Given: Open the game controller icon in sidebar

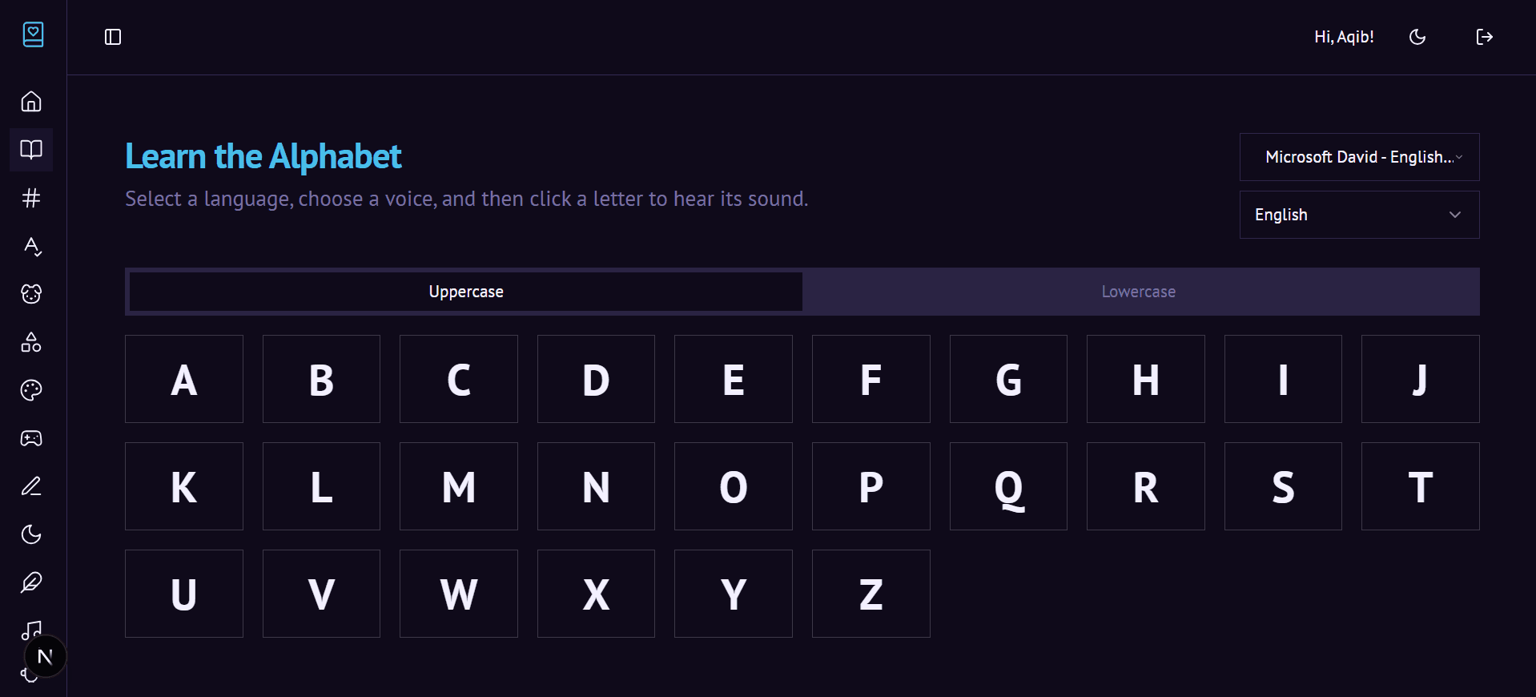Looking at the screenshot, I should [31, 438].
